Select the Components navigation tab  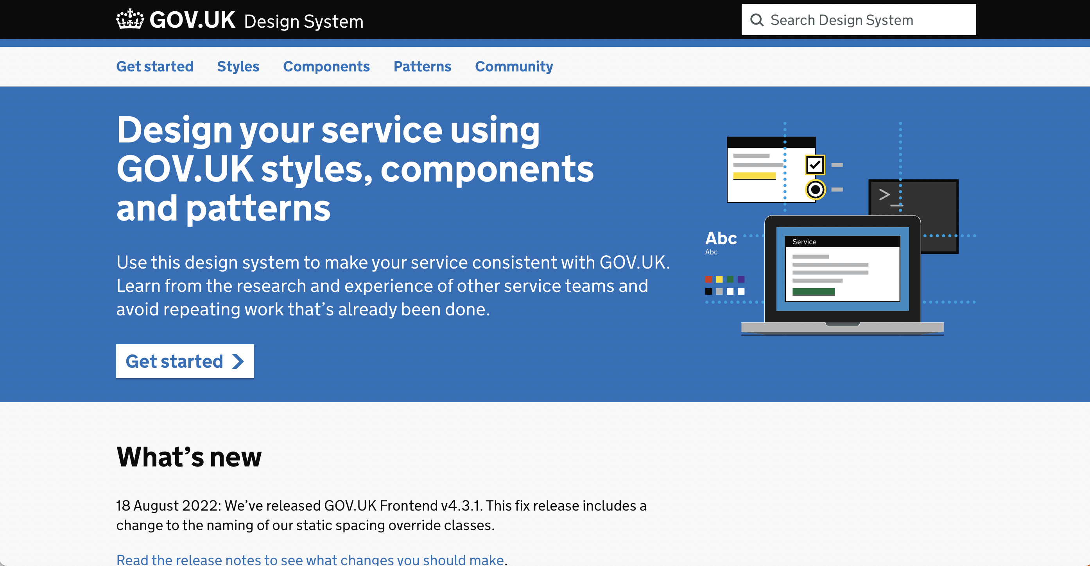coord(326,66)
